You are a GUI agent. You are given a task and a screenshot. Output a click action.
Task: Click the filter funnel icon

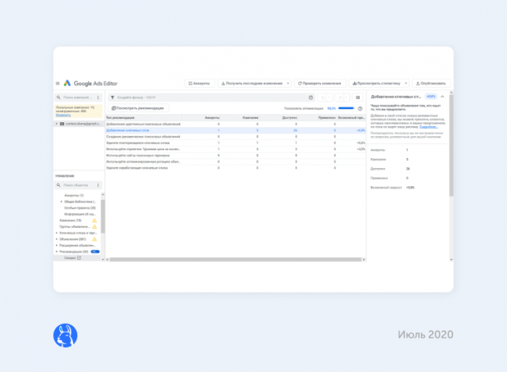coord(112,97)
